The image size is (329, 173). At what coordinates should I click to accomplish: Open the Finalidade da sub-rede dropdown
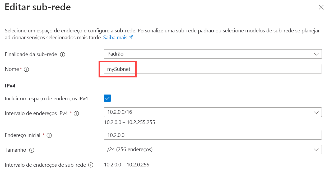point(212,54)
